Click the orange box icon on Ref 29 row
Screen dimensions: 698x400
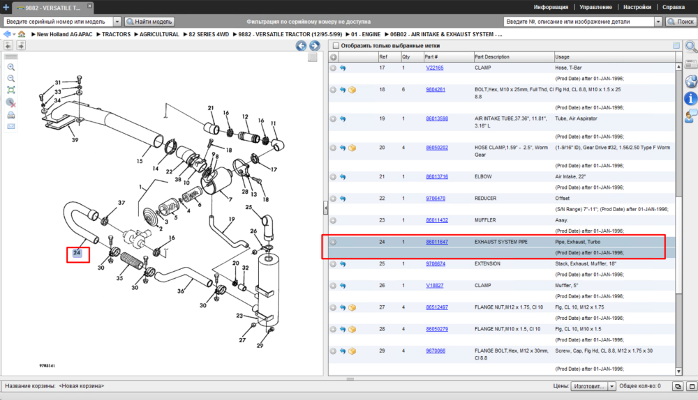click(352, 351)
